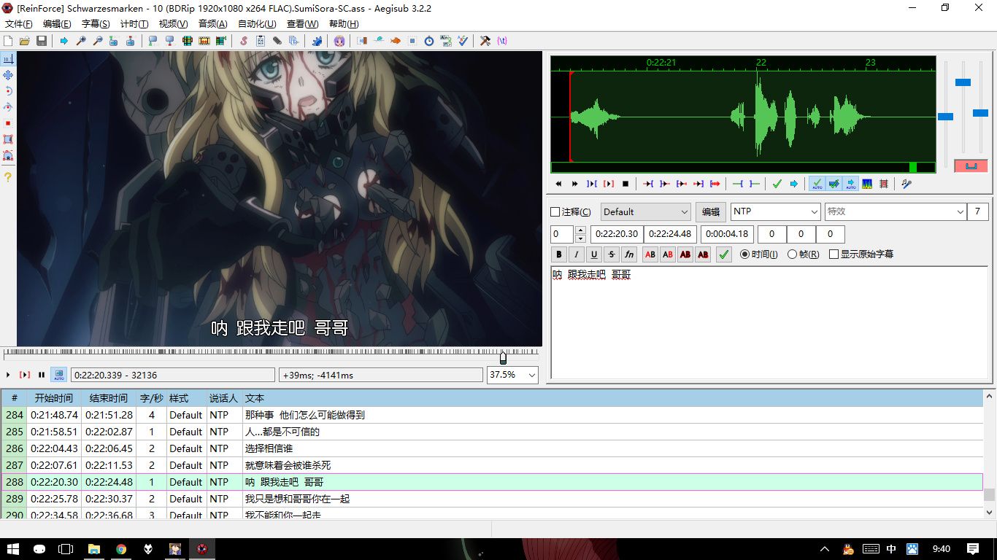This screenshot has height=560, width=997.
Task: Commit subtitle text green check button
Action: pos(723,254)
